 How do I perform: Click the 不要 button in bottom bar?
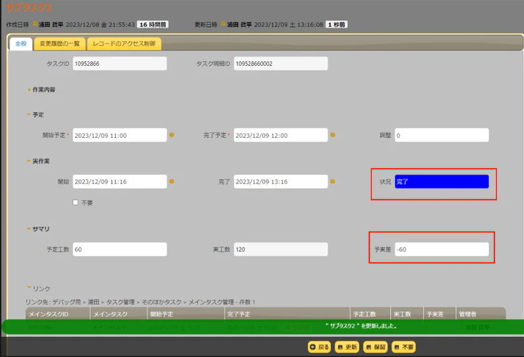click(404, 347)
